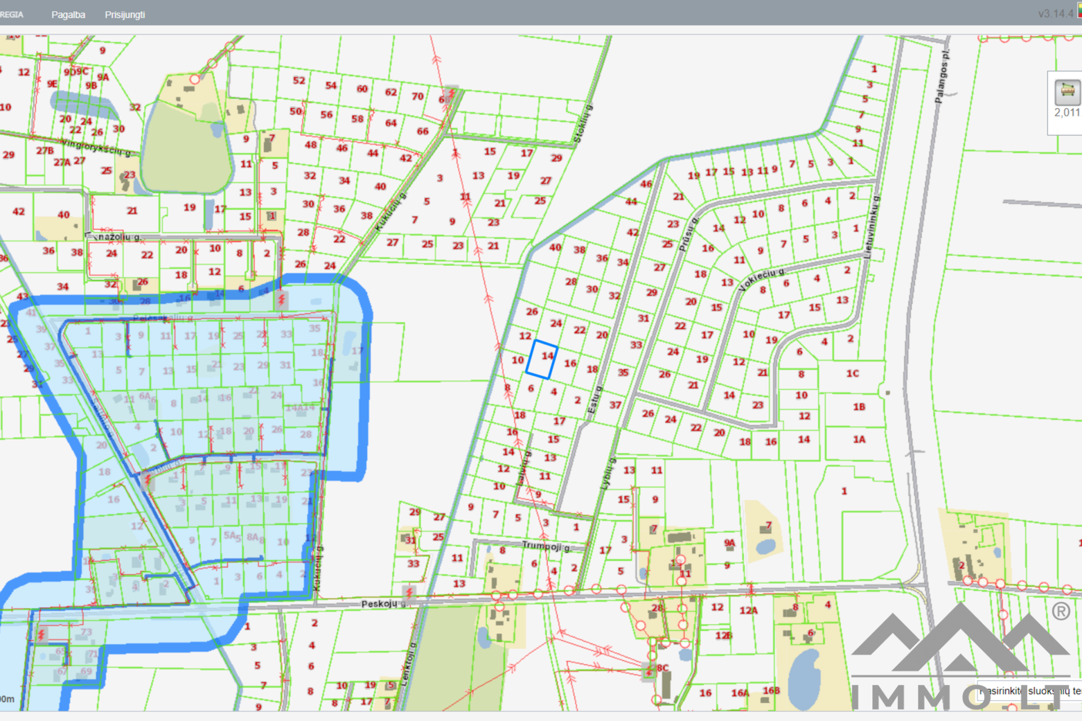Select parcel number 1C
Screen dimensions: 1082x721
click(853, 373)
